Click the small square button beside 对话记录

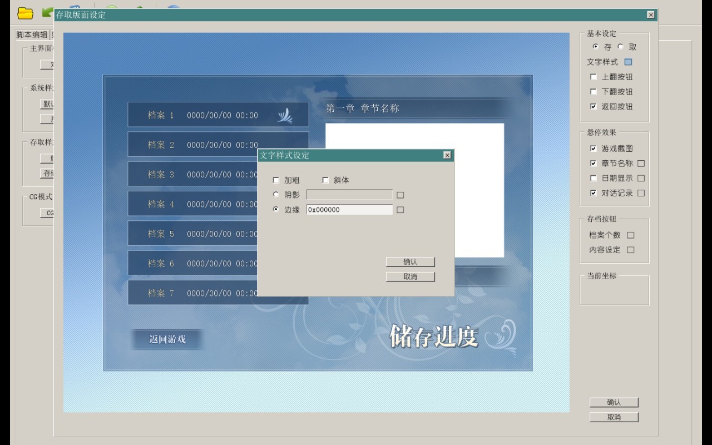click(x=641, y=193)
